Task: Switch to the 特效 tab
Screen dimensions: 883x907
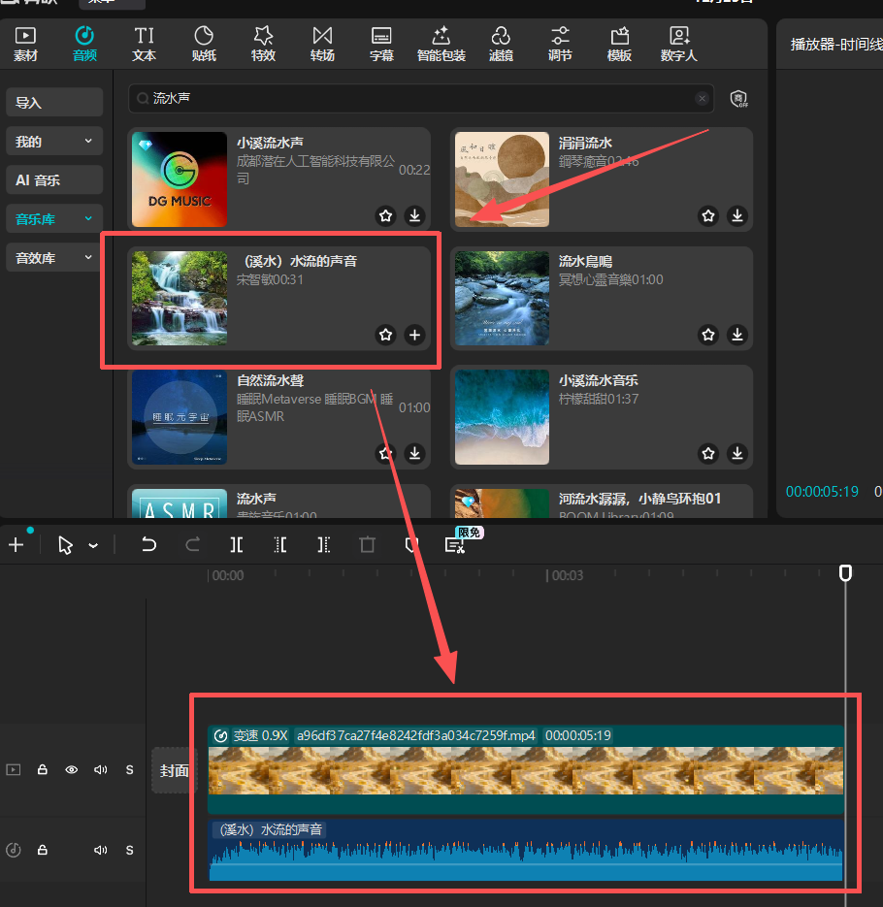Action: pyautogui.click(x=263, y=44)
